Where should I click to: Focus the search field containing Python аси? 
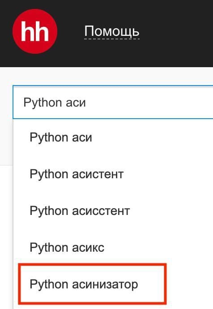[x=113, y=102]
